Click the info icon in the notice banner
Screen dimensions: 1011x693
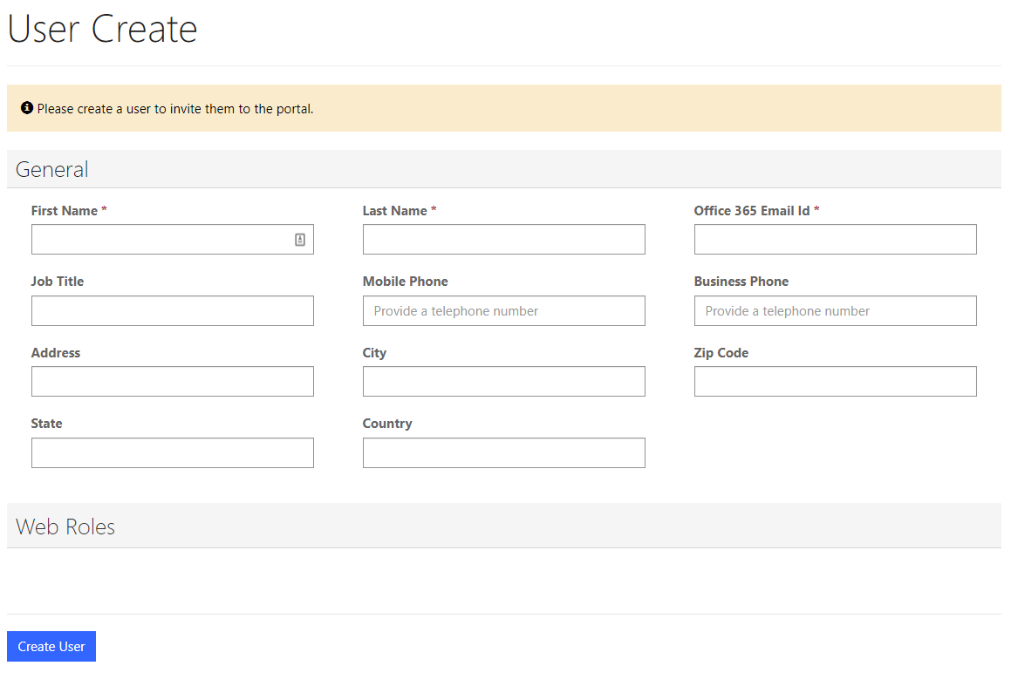click(26, 107)
